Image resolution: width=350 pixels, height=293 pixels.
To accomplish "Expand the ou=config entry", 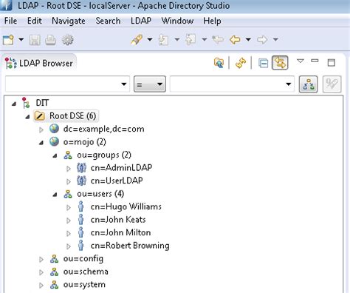I will pyautogui.click(x=41, y=260).
